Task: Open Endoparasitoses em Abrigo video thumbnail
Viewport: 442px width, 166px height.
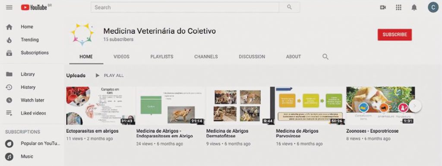Action: click(170, 106)
